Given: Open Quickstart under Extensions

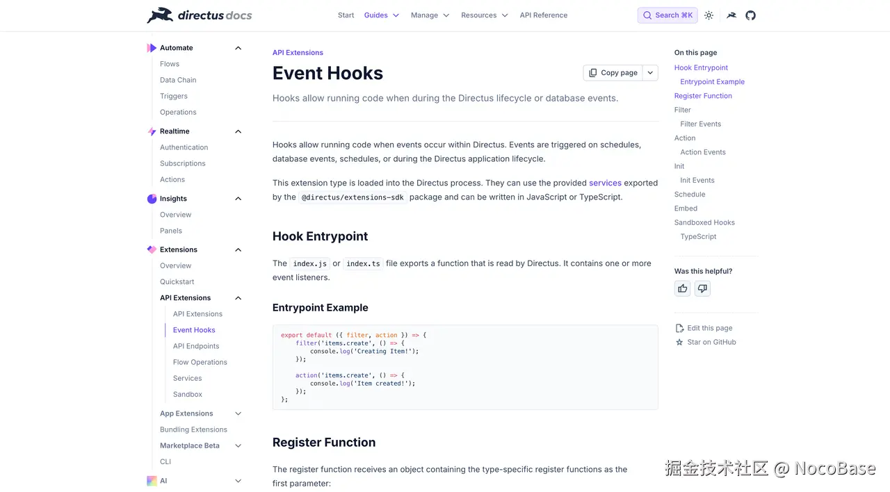Looking at the screenshot, I should [x=177, y=281].
